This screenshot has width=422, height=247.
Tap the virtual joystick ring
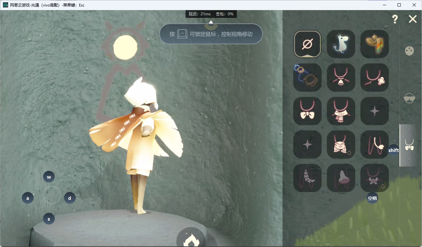click(52, 195)
